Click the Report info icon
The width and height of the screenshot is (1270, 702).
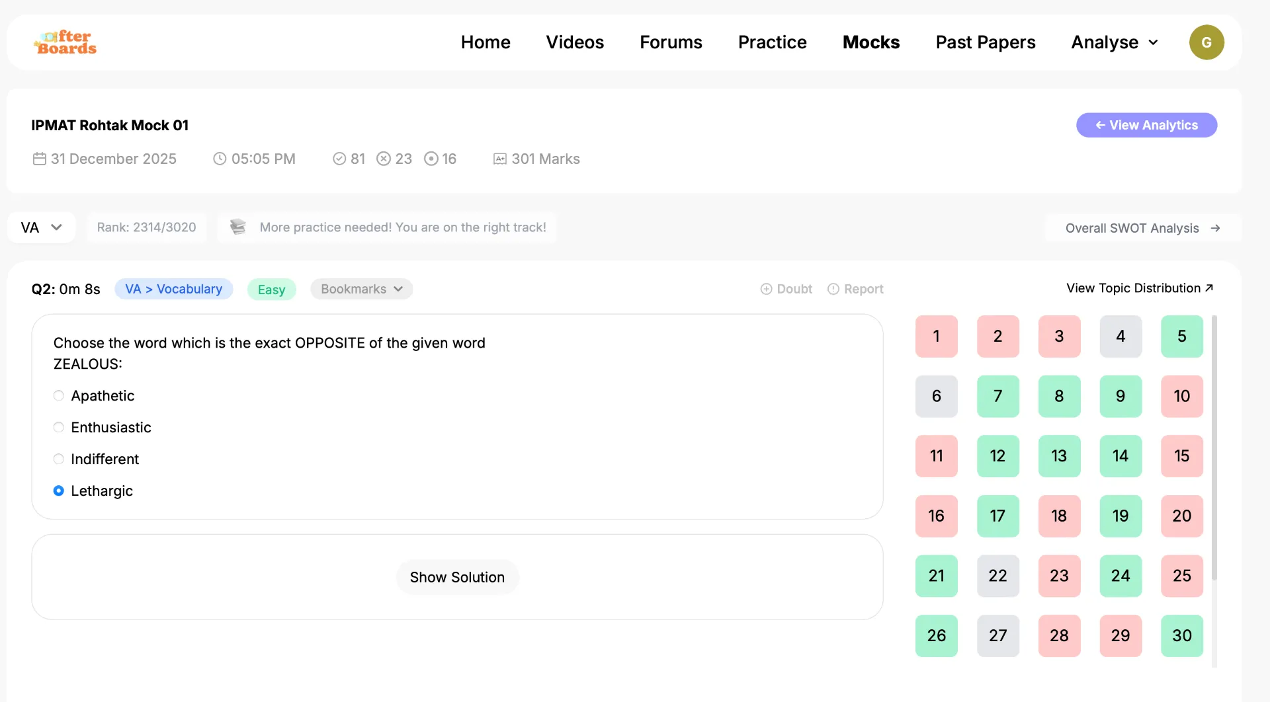pyautogui.click(x=833, y=289)
